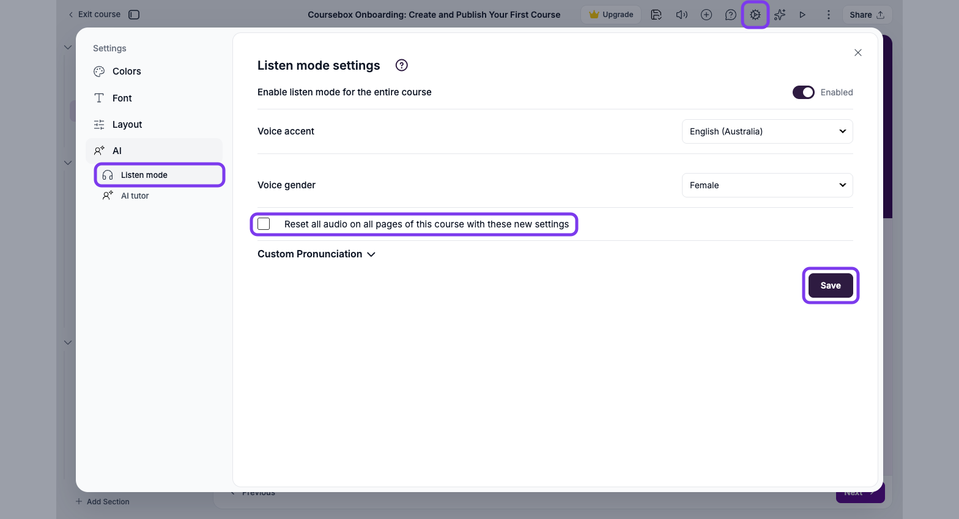Open the Voice gender dropdown

767,185
